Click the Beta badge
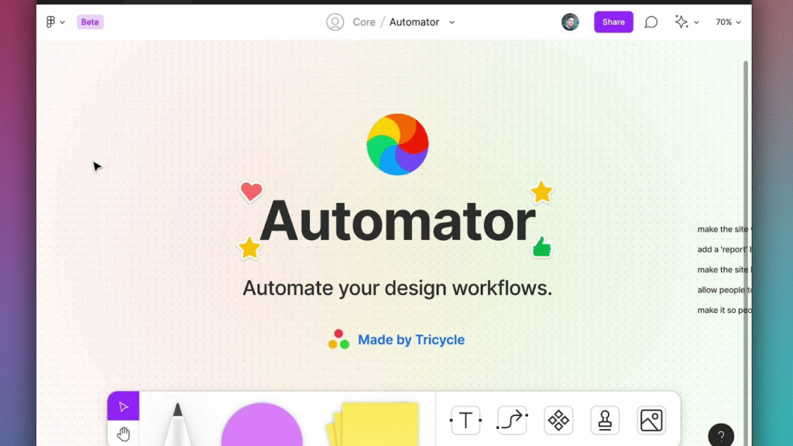 [90, 22]
